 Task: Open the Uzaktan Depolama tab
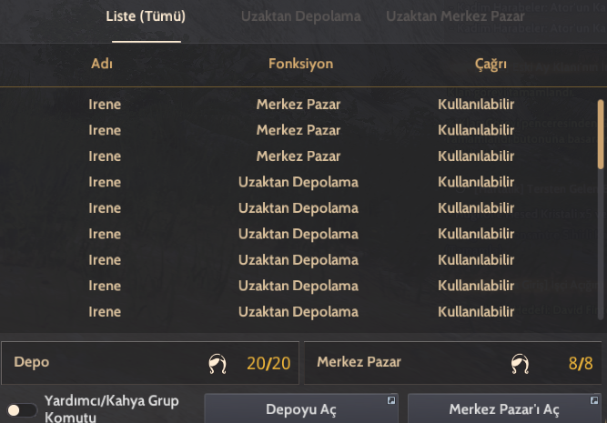click(x=301, y=16)
